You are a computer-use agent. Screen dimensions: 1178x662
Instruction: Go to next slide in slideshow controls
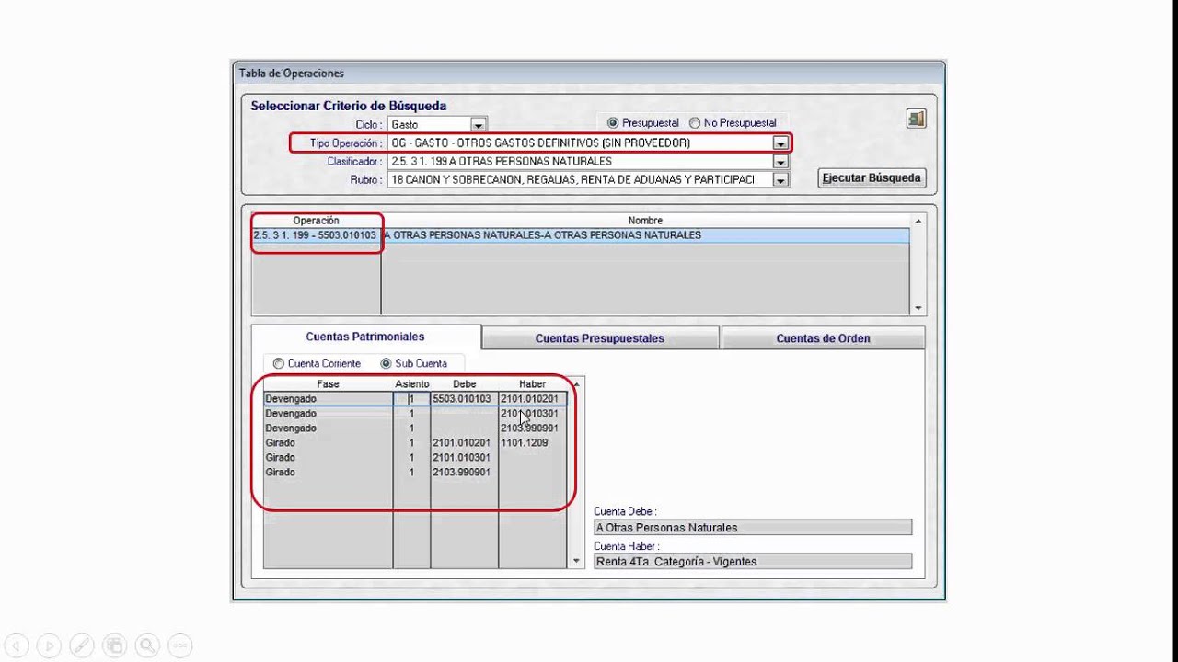click(50, 645)
